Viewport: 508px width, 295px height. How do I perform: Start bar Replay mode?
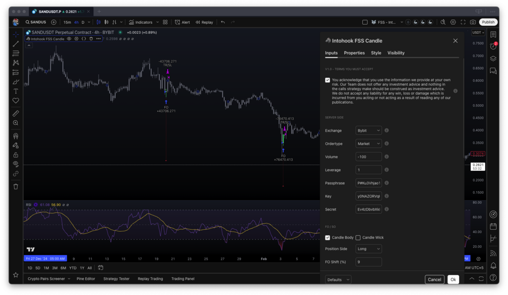point(204,22)
